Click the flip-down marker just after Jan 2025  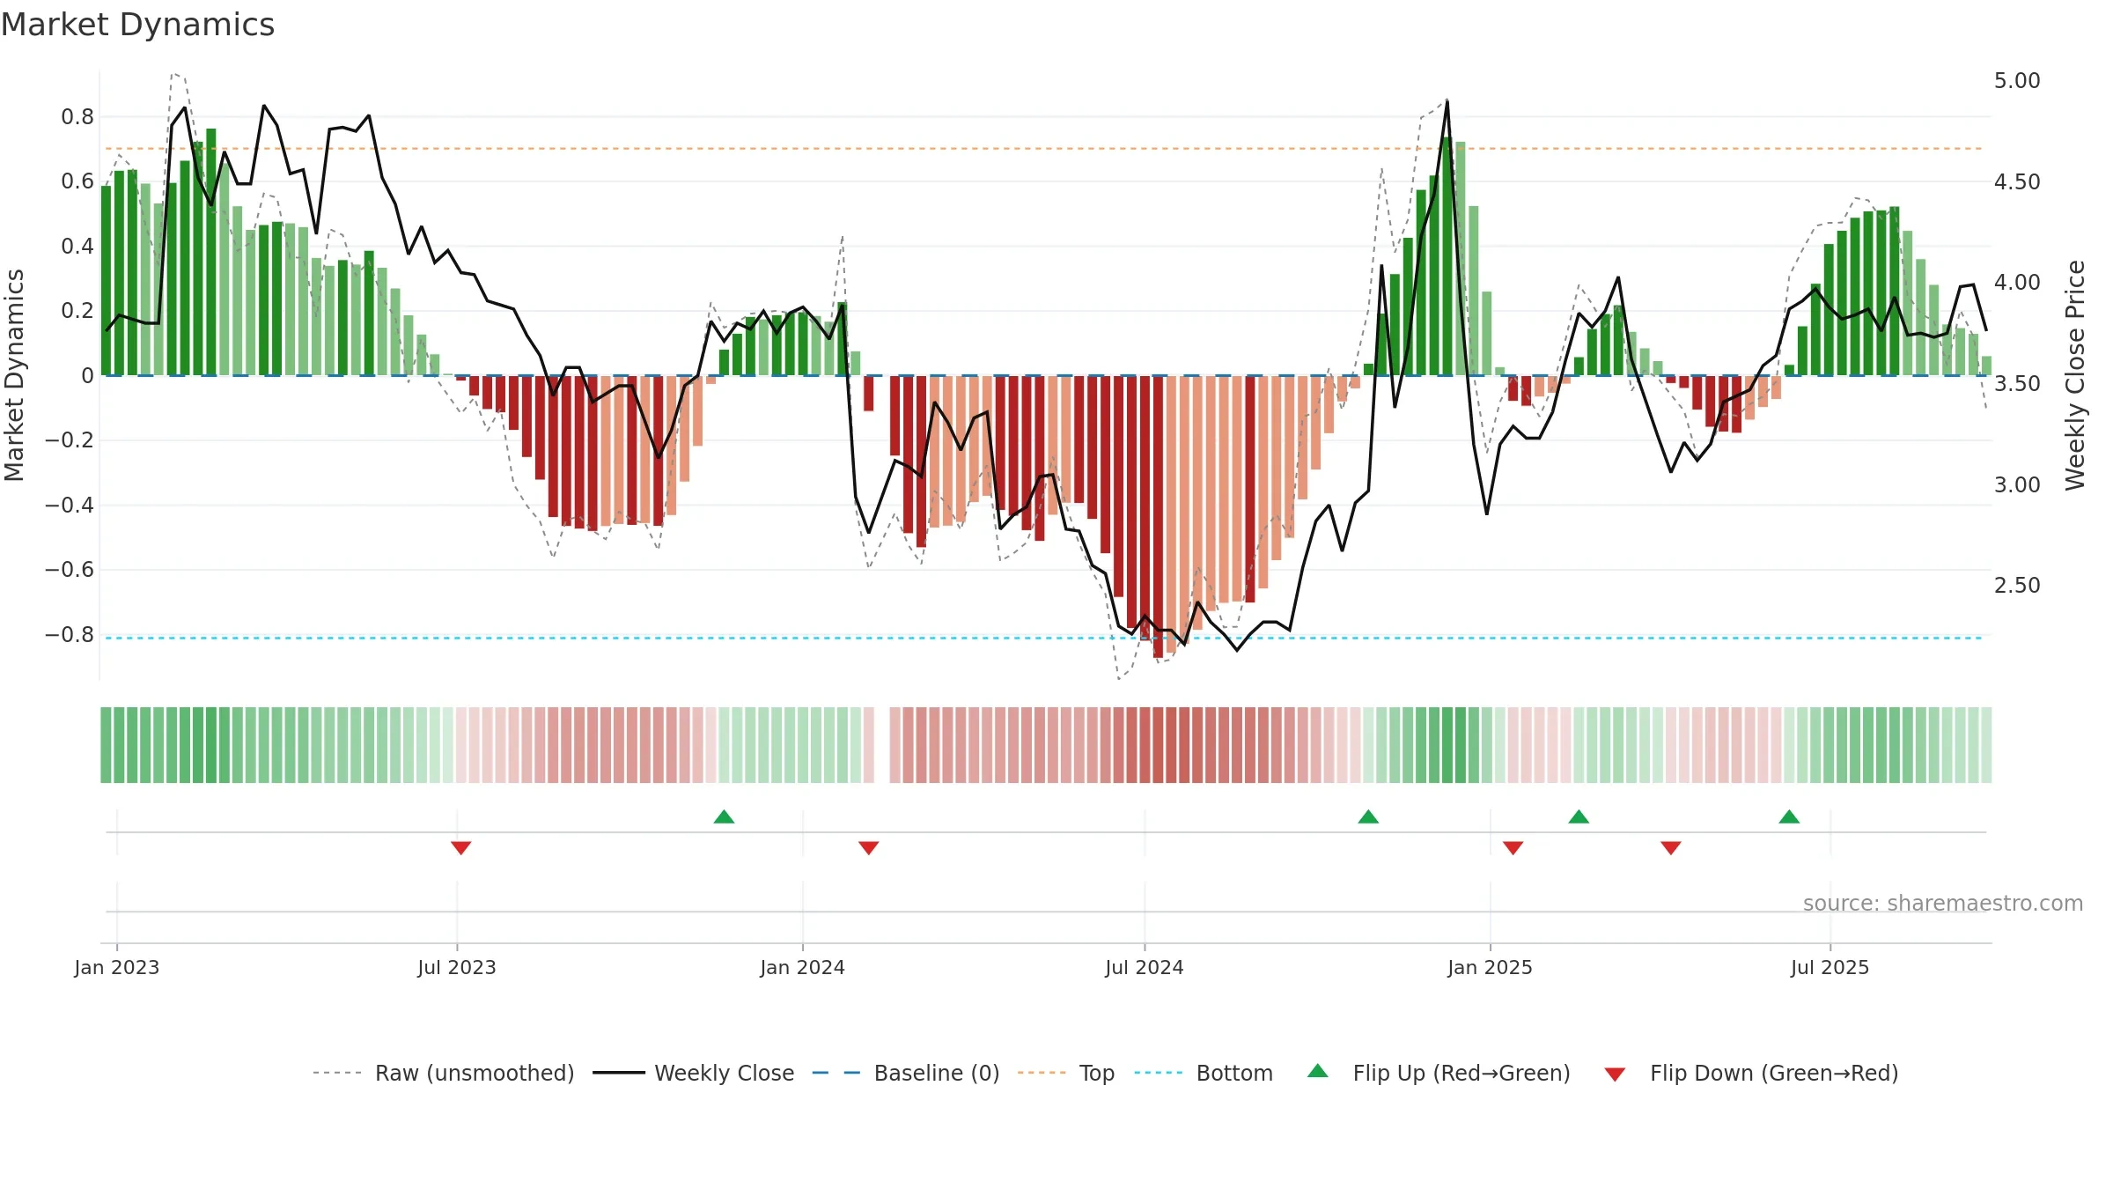tap(1513, 847)
